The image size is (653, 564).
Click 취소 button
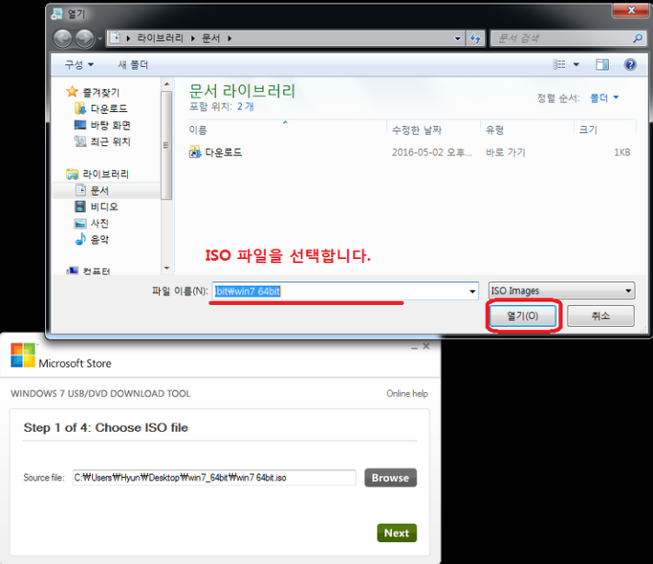(601, 316)
